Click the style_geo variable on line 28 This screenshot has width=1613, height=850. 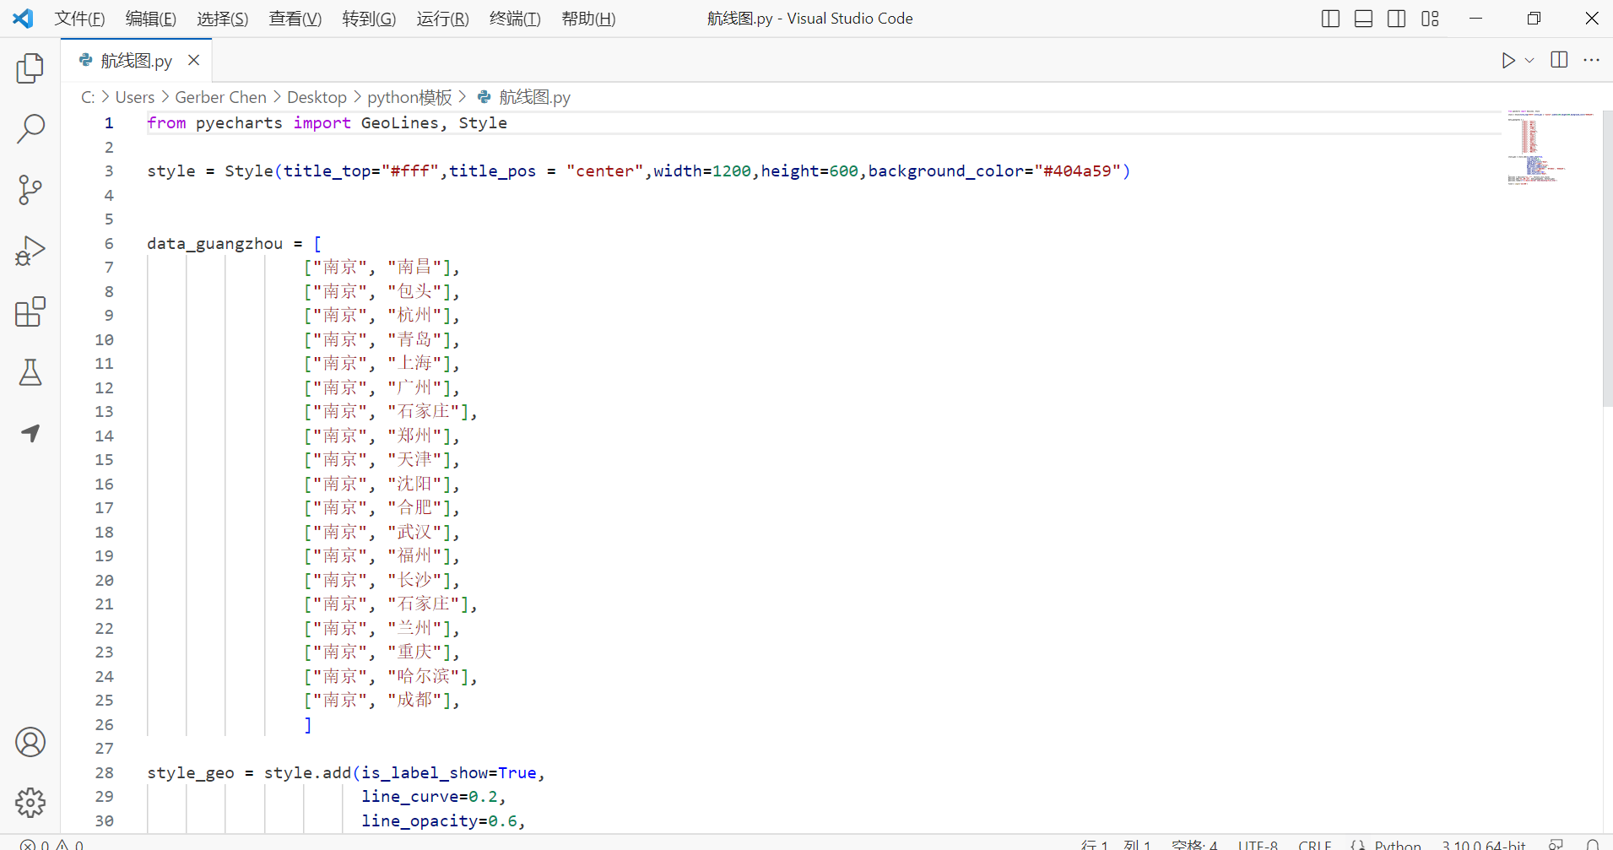[x=191, y=772]
